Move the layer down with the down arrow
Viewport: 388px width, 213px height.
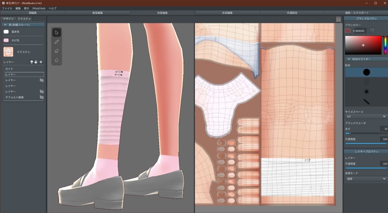point(36,62)
